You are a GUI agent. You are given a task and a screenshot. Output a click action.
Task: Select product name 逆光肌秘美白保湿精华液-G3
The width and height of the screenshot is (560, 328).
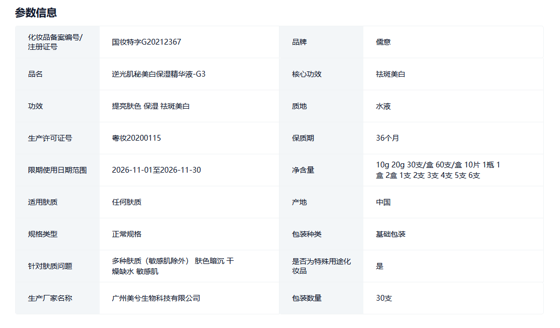[x=158, y=74]
